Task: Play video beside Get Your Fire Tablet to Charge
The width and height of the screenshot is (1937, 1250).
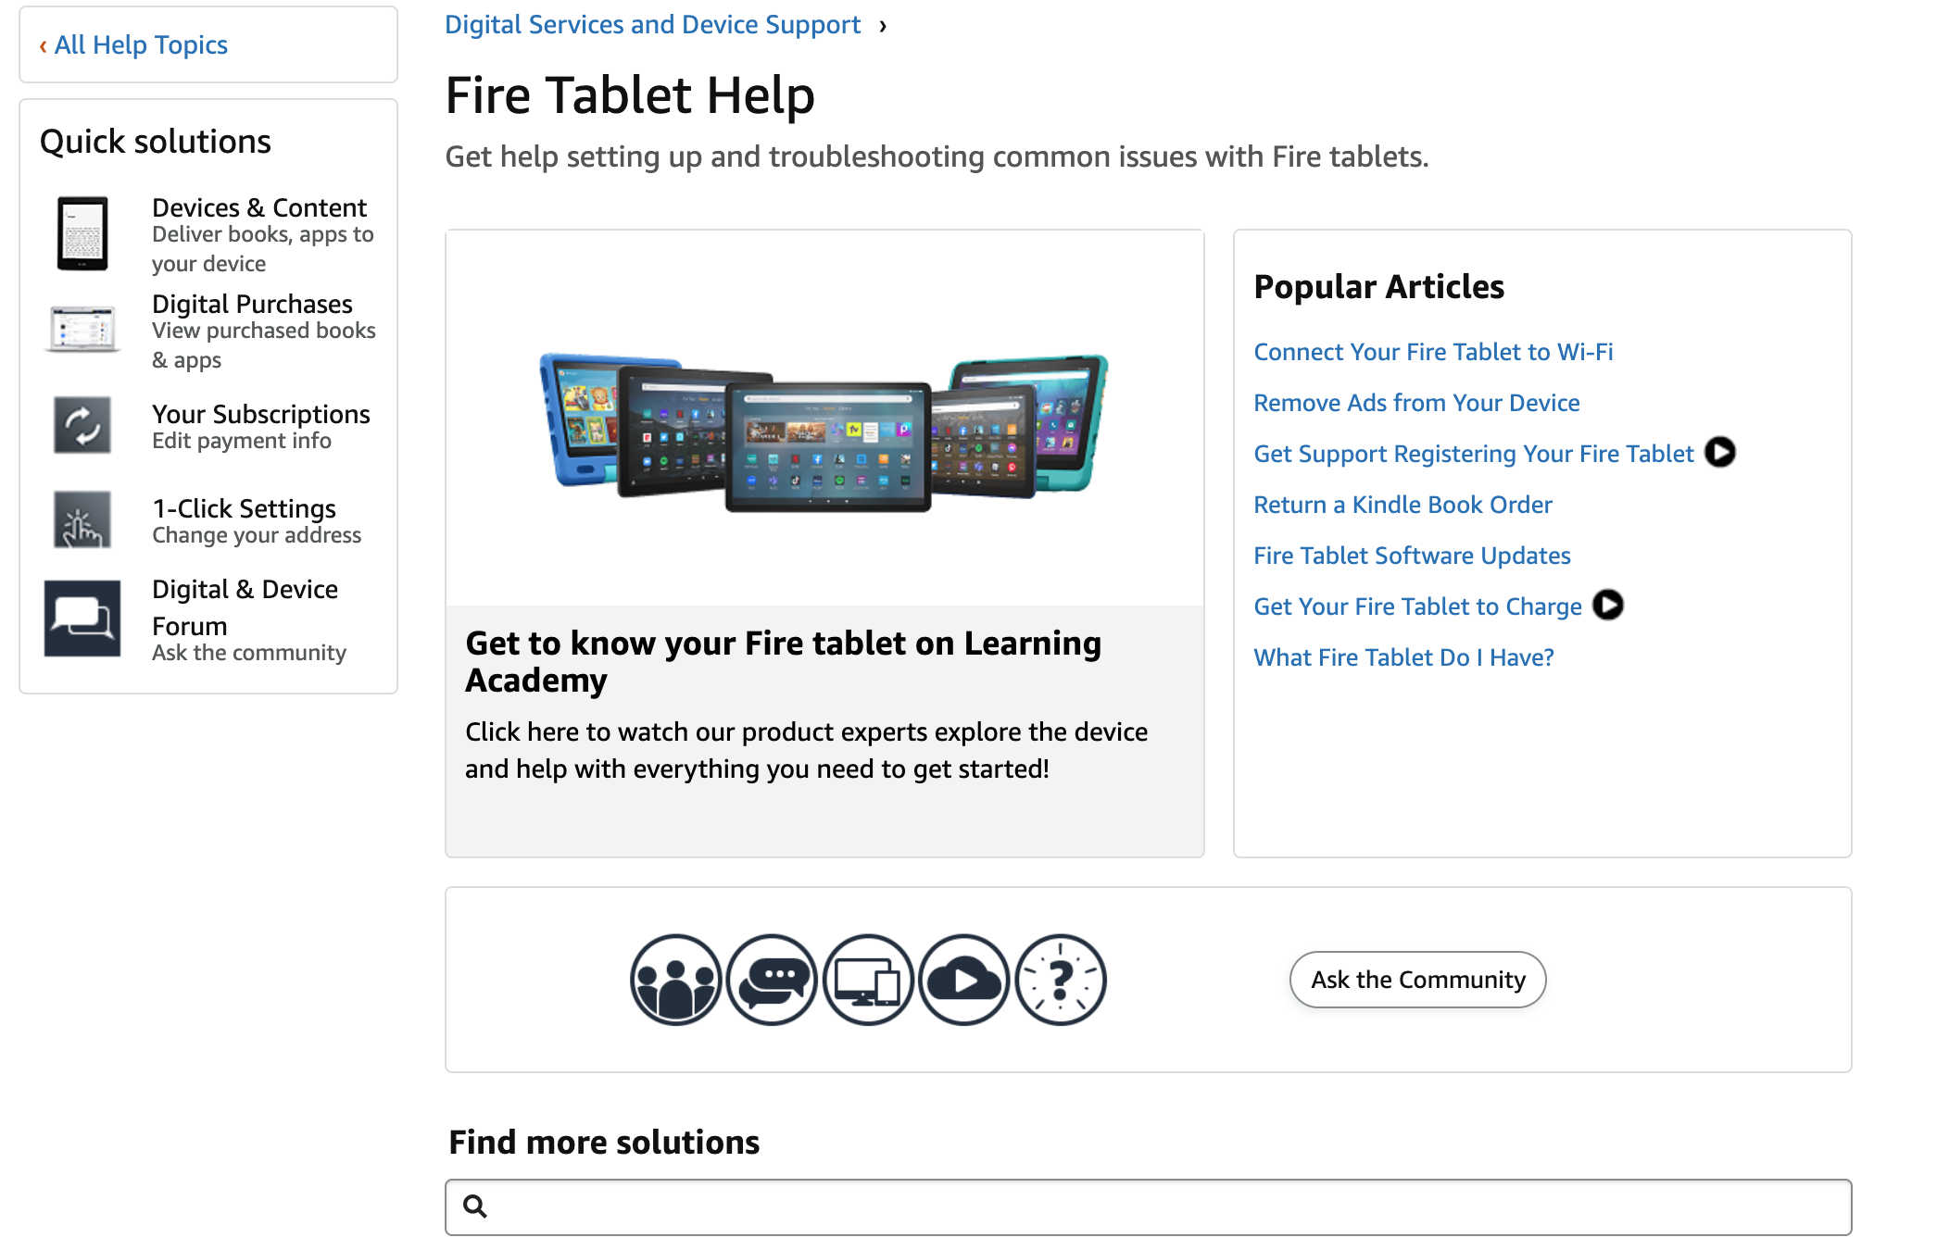Action: point(1608,606)
